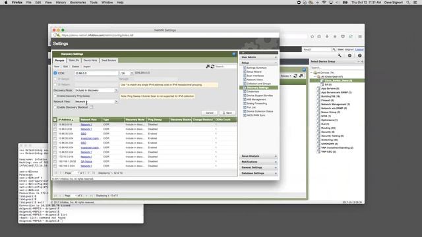Screen dimensions: 422x237
Task: Click the Discovery Settings help icon
Action: pos(233,54)
